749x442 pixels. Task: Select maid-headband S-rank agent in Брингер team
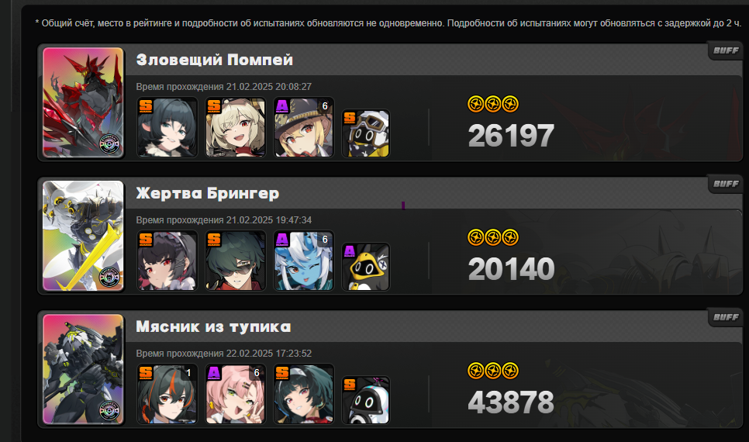point(167,261)
